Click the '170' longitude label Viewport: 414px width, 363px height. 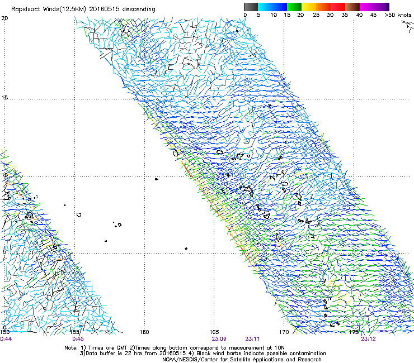click(284, 332)
